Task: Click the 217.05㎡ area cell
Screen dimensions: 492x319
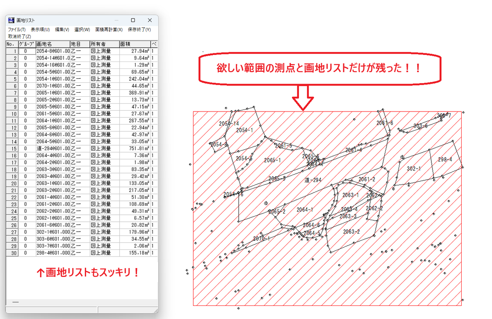Action: click(x=135, y=190)
